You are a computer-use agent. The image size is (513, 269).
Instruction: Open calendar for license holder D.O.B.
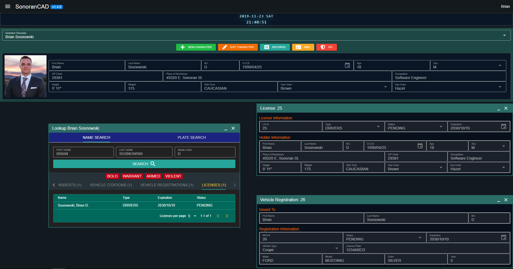coord(420,146)
